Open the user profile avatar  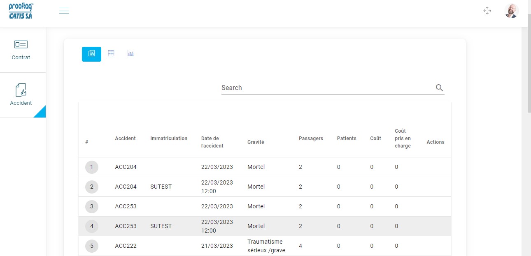click(x=512, y=11)
